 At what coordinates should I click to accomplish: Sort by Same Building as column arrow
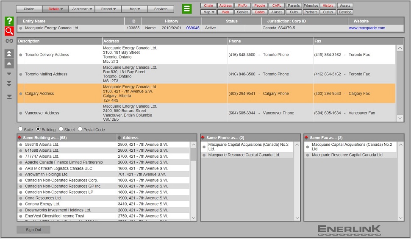click(x=19, y=138)
